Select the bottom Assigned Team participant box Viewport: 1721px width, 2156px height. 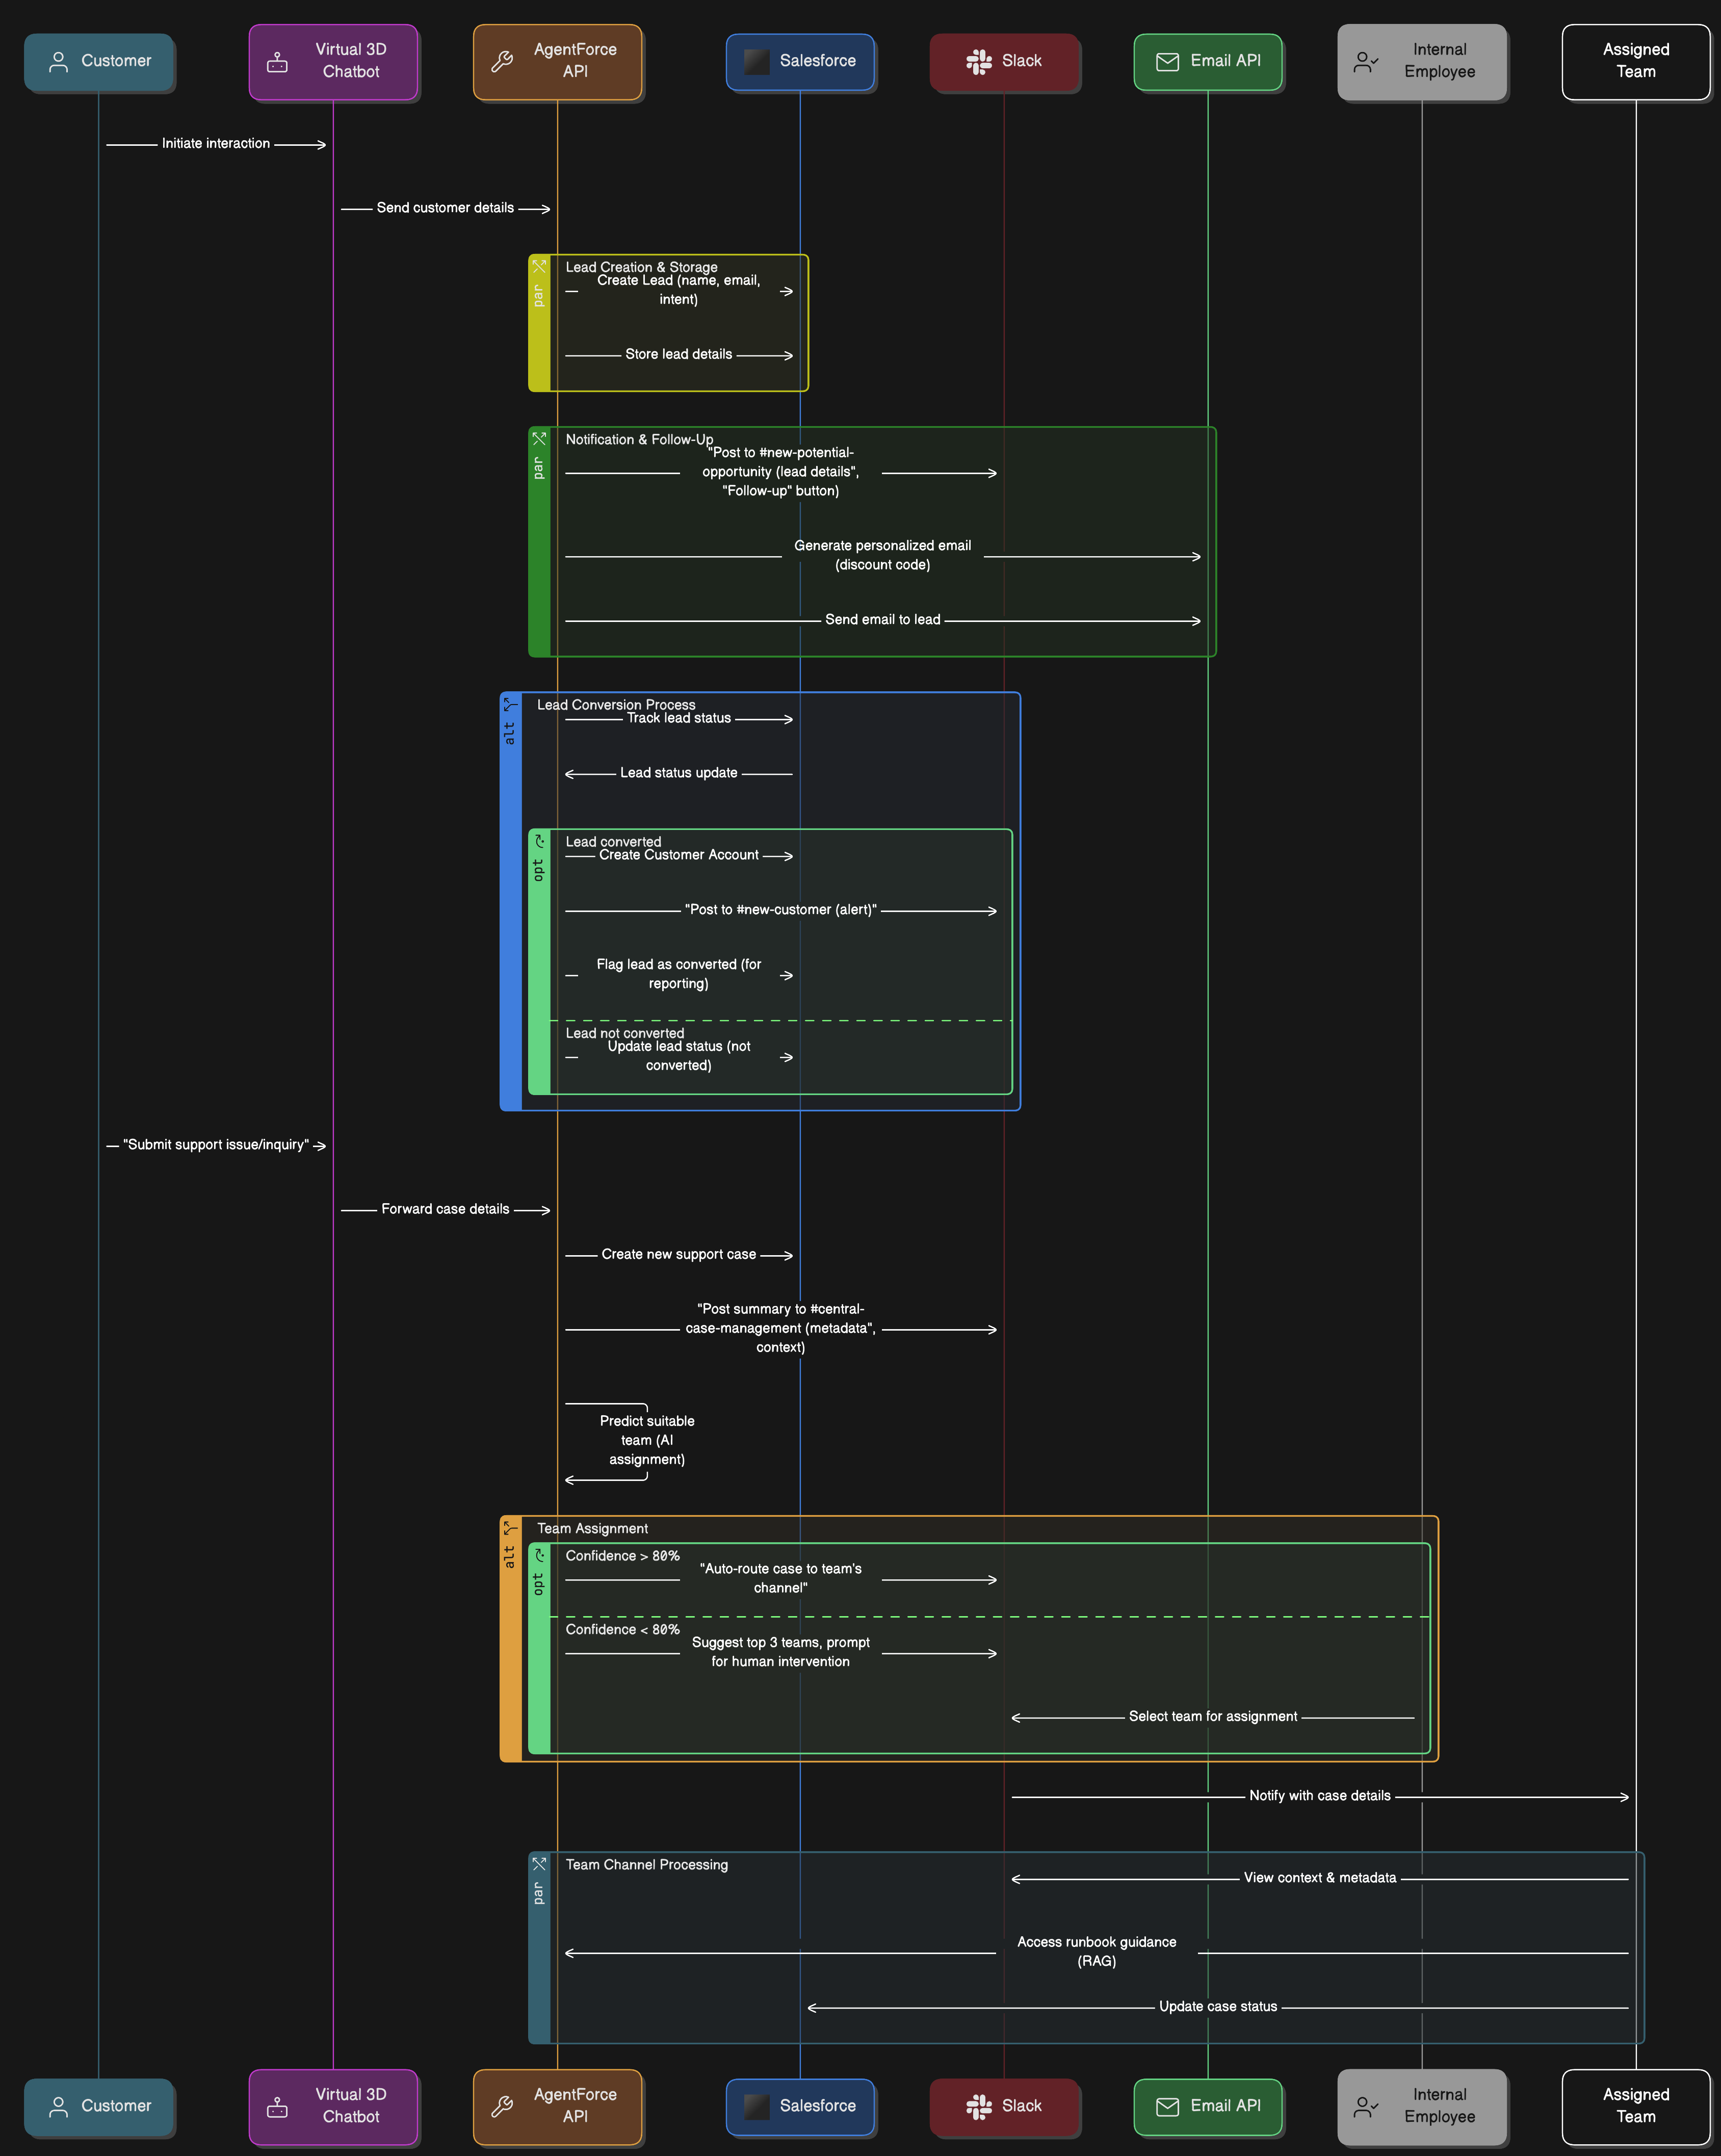coord(1636,2107)
